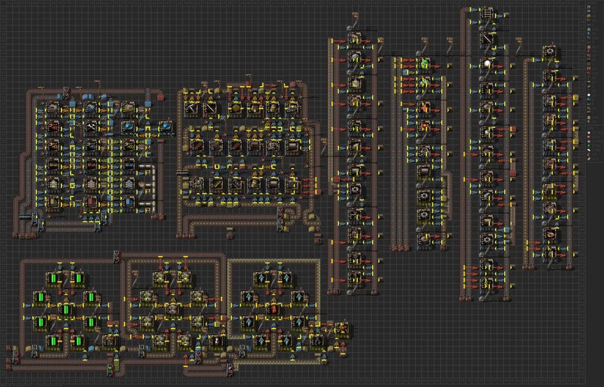This screenshot has width=604, height=387.
Task: Click the green circuit icon in legend
Action: coord(589,146)
